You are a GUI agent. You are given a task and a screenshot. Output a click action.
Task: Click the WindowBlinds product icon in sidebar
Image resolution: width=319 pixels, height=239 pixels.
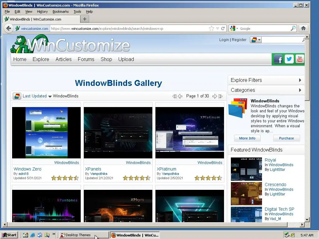(238, 108)
